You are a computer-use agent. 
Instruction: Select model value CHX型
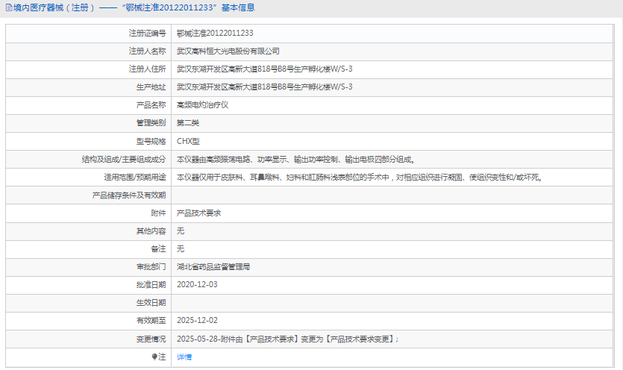(x=188, y=142)
